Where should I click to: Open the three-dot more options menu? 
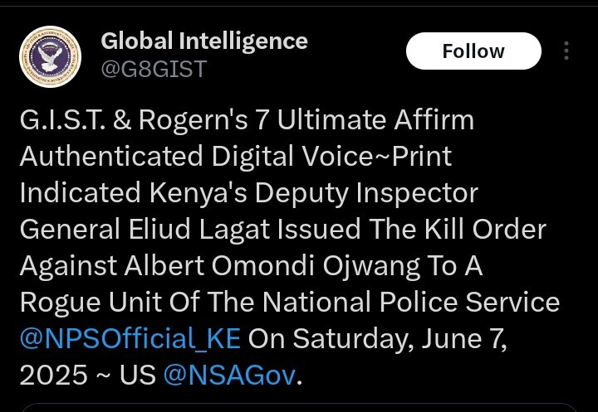tap(567, 51)
